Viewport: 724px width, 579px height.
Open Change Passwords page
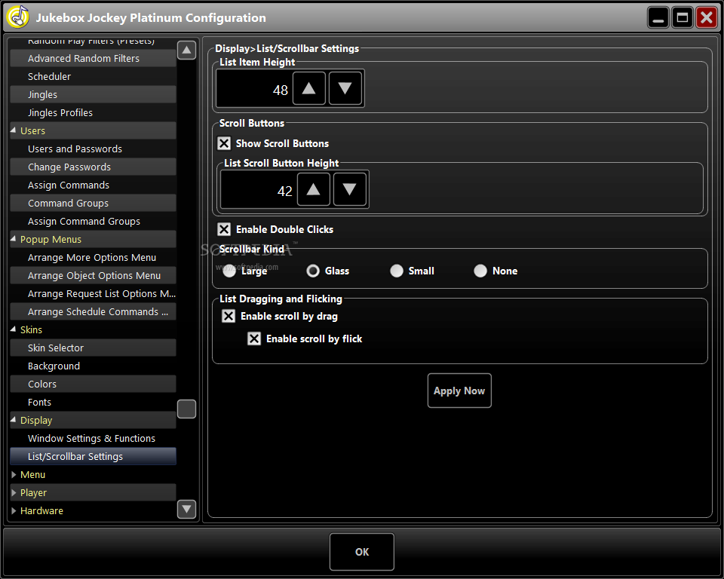93,167
